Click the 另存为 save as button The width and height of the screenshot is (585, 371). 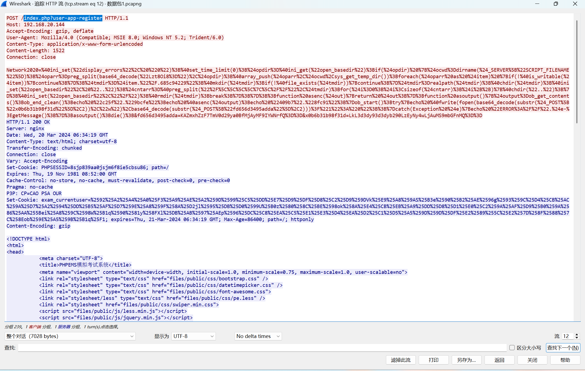466,360
